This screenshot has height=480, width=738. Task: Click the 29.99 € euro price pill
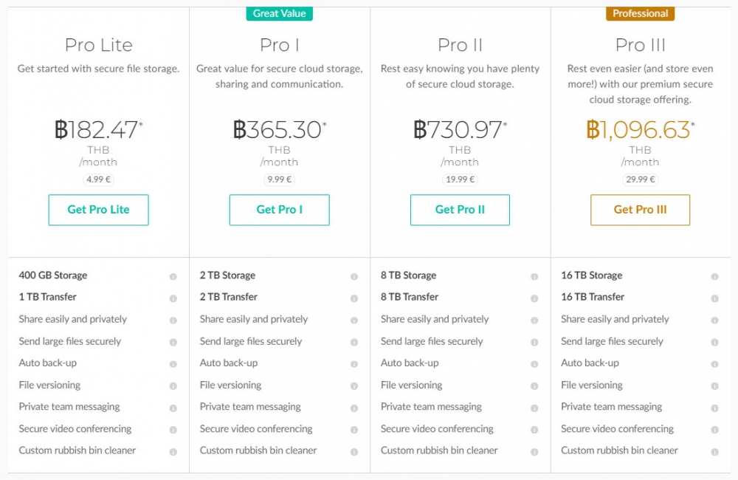tap(640, 179)
